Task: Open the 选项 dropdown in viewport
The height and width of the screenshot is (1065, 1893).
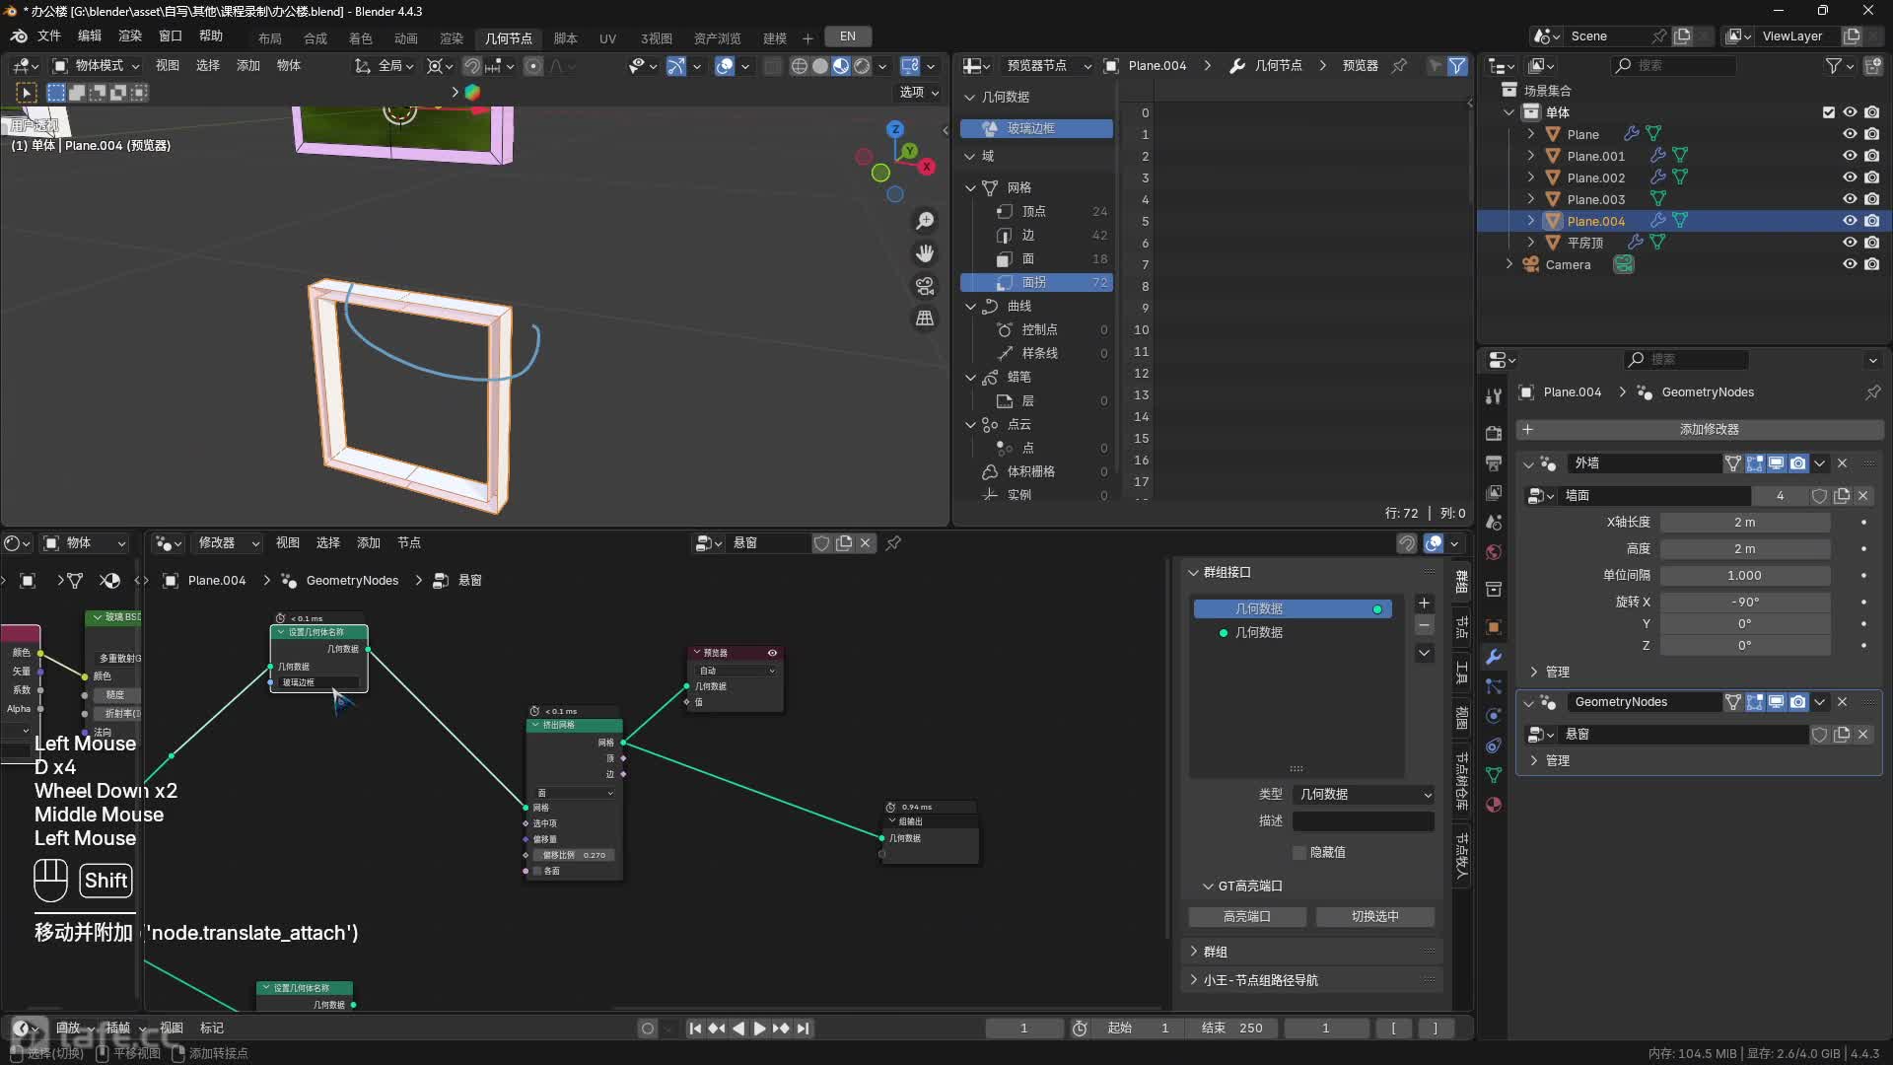Action: [x=919, y=93]
